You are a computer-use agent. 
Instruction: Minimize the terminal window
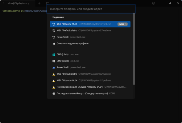pyautogui.click(x=161, y=3)
